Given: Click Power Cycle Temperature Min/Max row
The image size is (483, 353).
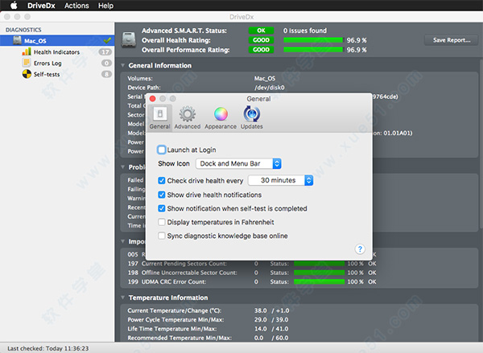Looking at the screenshot, I should click(208, 319).
